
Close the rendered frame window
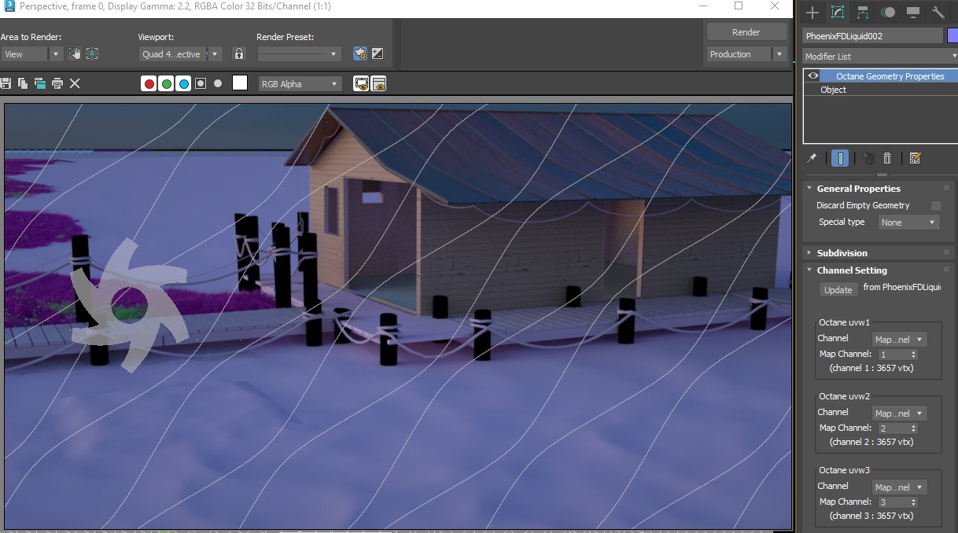pos(776,6)
